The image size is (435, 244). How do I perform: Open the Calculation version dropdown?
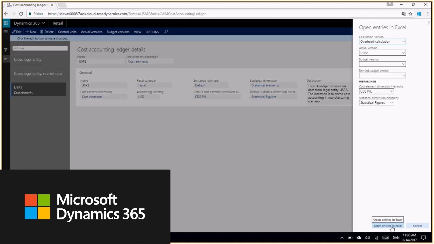pyautogui.click(x=403, y=41)
